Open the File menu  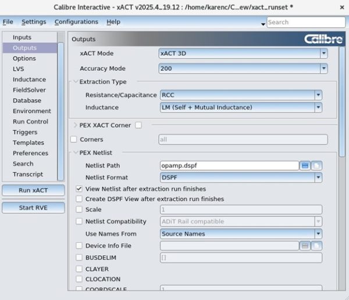click(8, 22)
